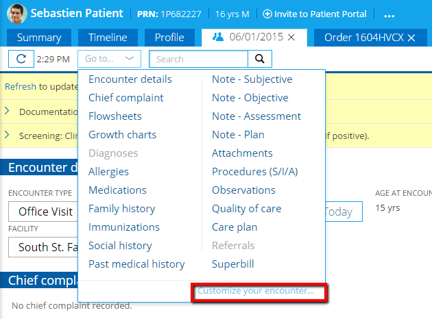Close the Order 1604HVCX tab
Screen dimensions: 432x319
[x=411, y=38]
